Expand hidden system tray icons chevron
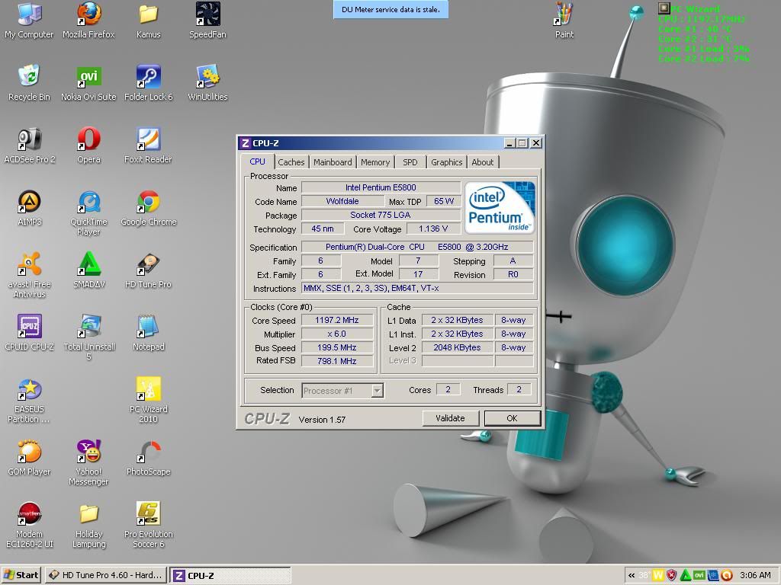This screenshot has width=781, height=585. pos(632,576)
